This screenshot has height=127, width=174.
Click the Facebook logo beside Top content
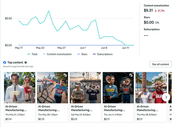coord(5,62)
